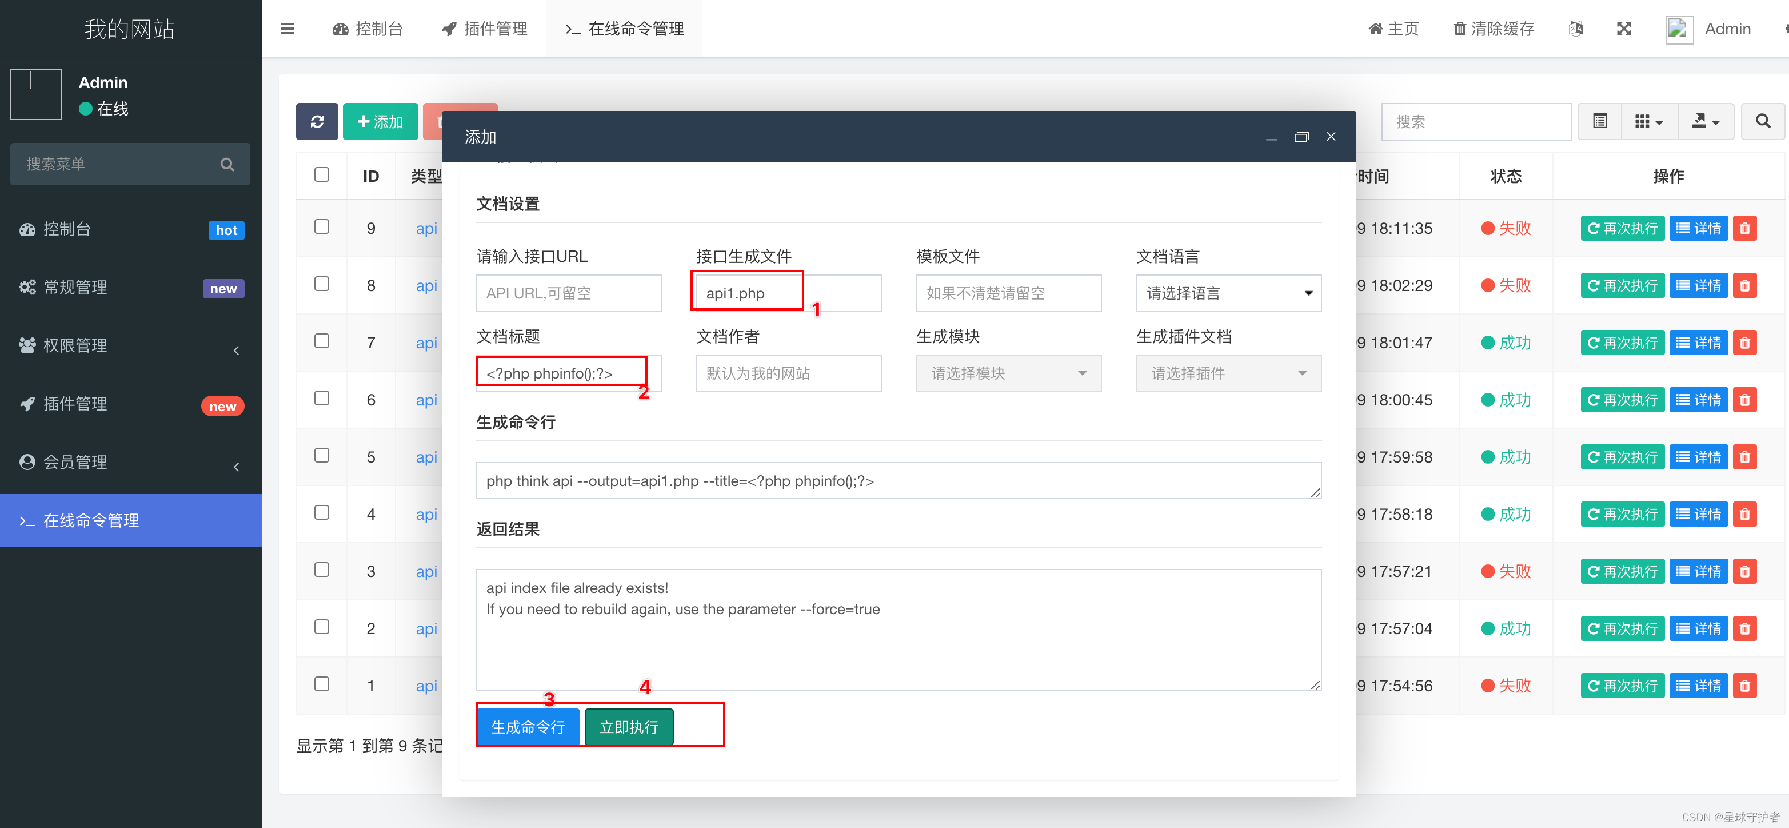Toggle table card view icon
1789x828 pixels.
coord(1599,122)
